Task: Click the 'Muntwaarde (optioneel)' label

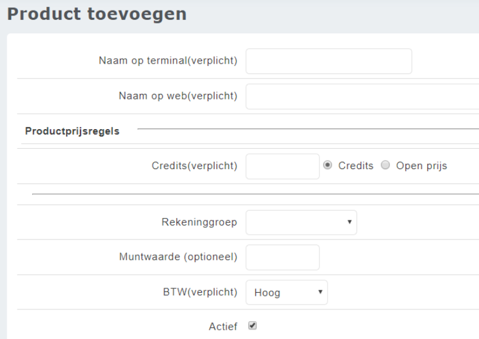Action: pos(178,257)
